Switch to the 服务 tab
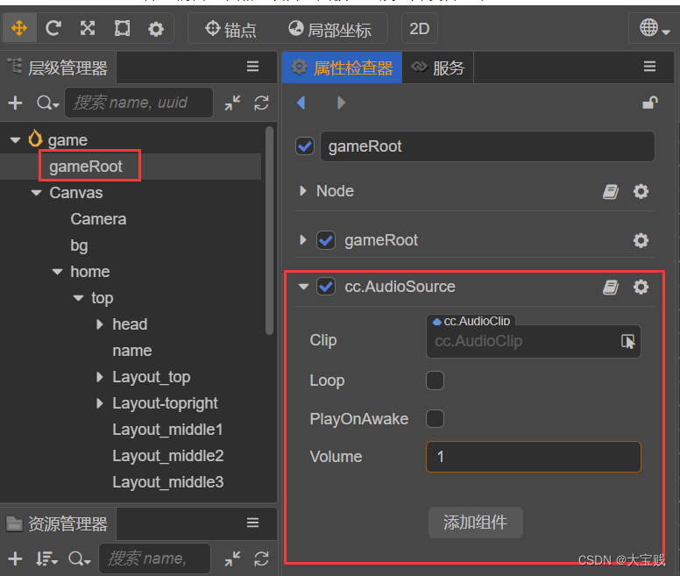Viewport: 680px width, 576px height. 438,68
